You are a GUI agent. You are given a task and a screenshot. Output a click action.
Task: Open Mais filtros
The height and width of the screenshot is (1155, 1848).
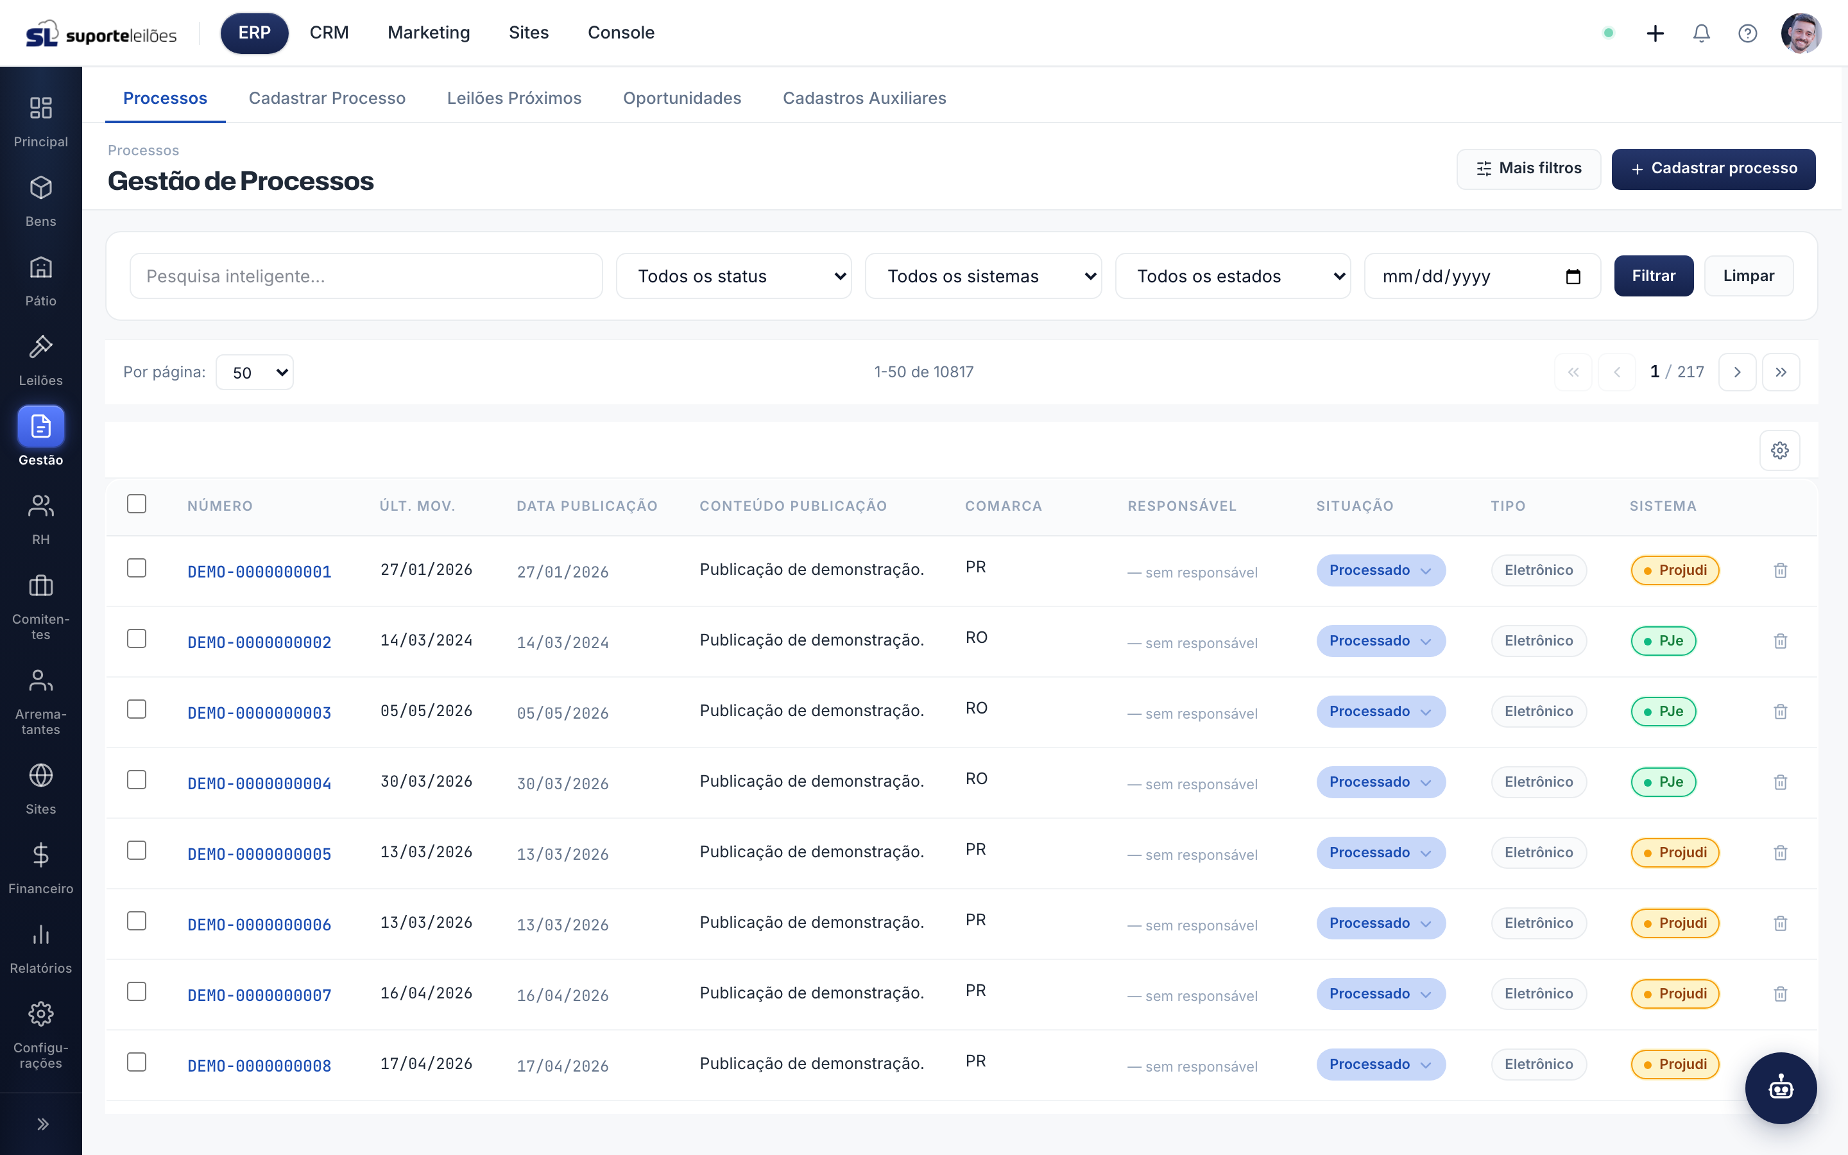(1528, 169)
